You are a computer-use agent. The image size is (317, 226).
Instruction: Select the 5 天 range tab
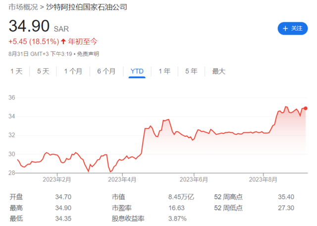click(x=43, y=71)
